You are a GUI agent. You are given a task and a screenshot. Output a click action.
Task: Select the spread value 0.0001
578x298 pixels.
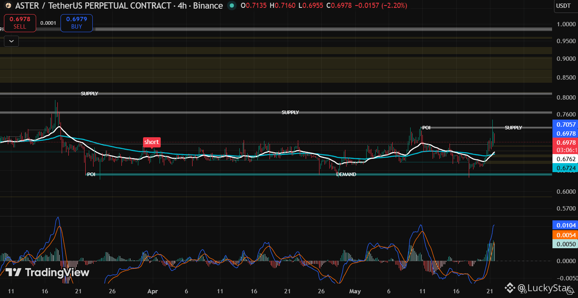click(x=48, y=23)
